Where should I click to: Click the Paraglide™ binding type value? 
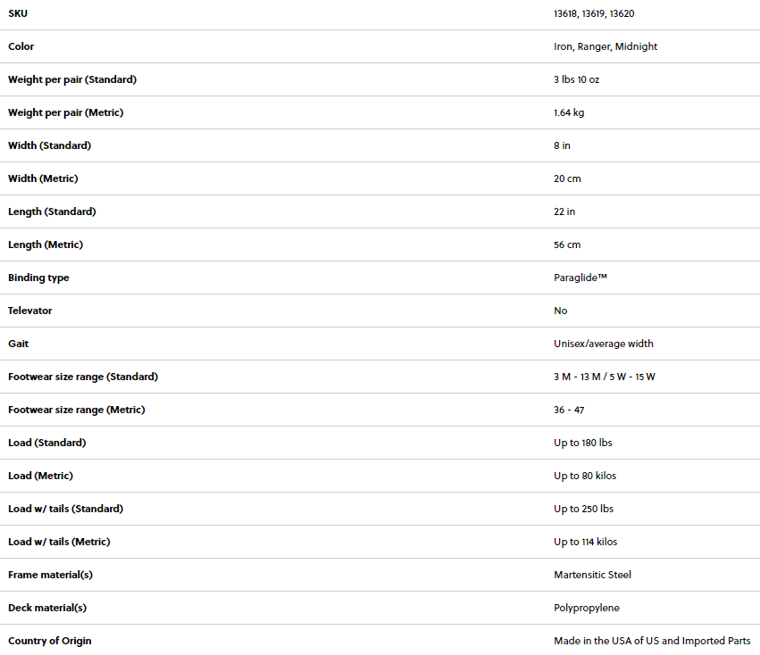coord(580,278)
